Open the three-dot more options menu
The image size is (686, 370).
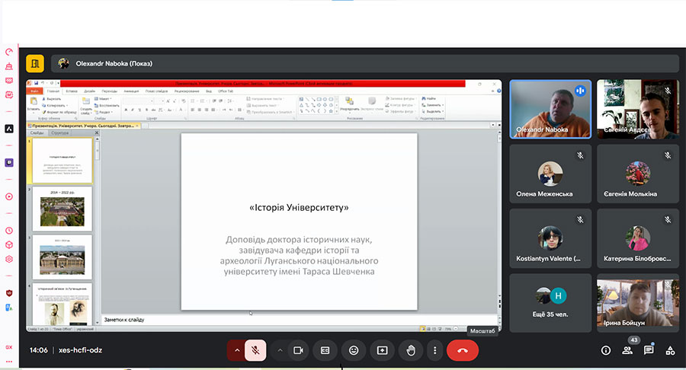434,350
